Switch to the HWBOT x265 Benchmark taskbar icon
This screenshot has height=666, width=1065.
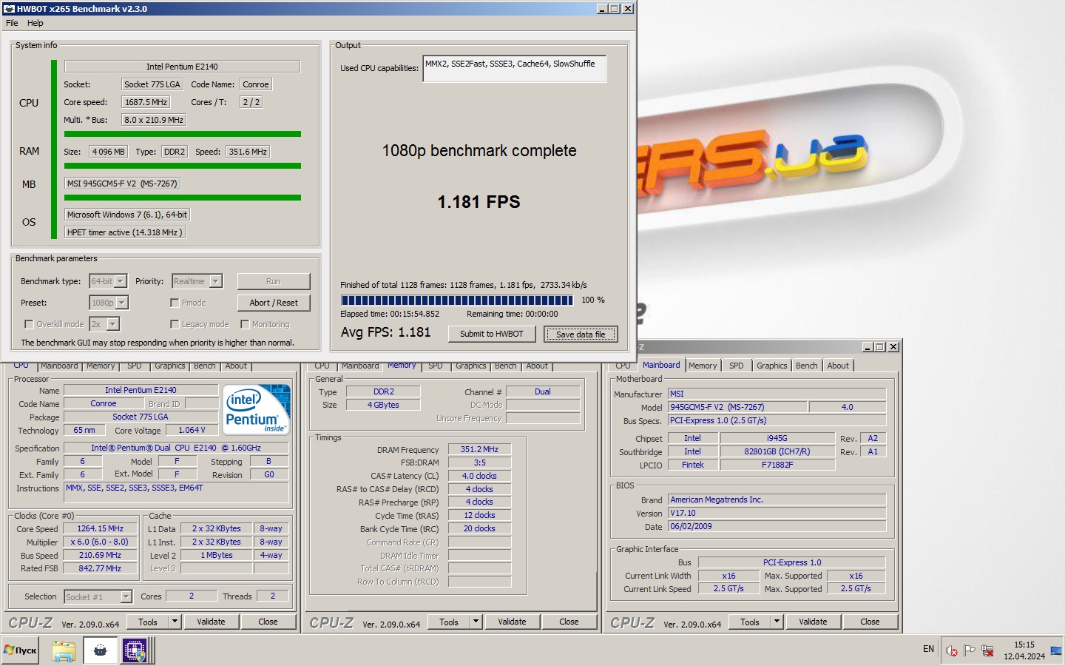tap(100, 650)
